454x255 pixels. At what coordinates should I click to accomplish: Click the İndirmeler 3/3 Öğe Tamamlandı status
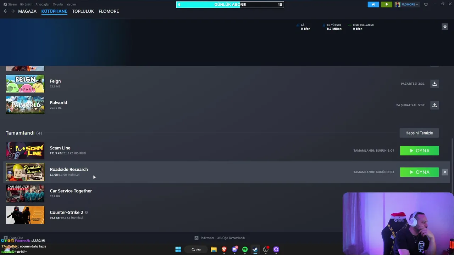[x=223, y=238]
